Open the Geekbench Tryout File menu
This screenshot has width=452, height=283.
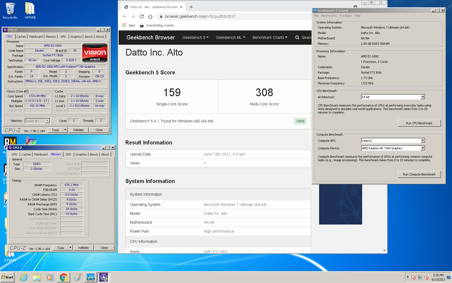(316, 16)
